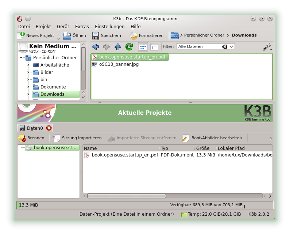Click the Öffnen toolbar button
This screenshot has width=290, height=234.
pos(74,36)
